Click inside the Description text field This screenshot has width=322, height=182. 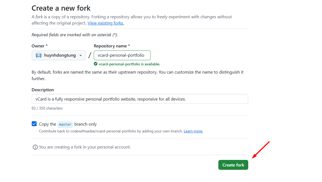point(140,99)
